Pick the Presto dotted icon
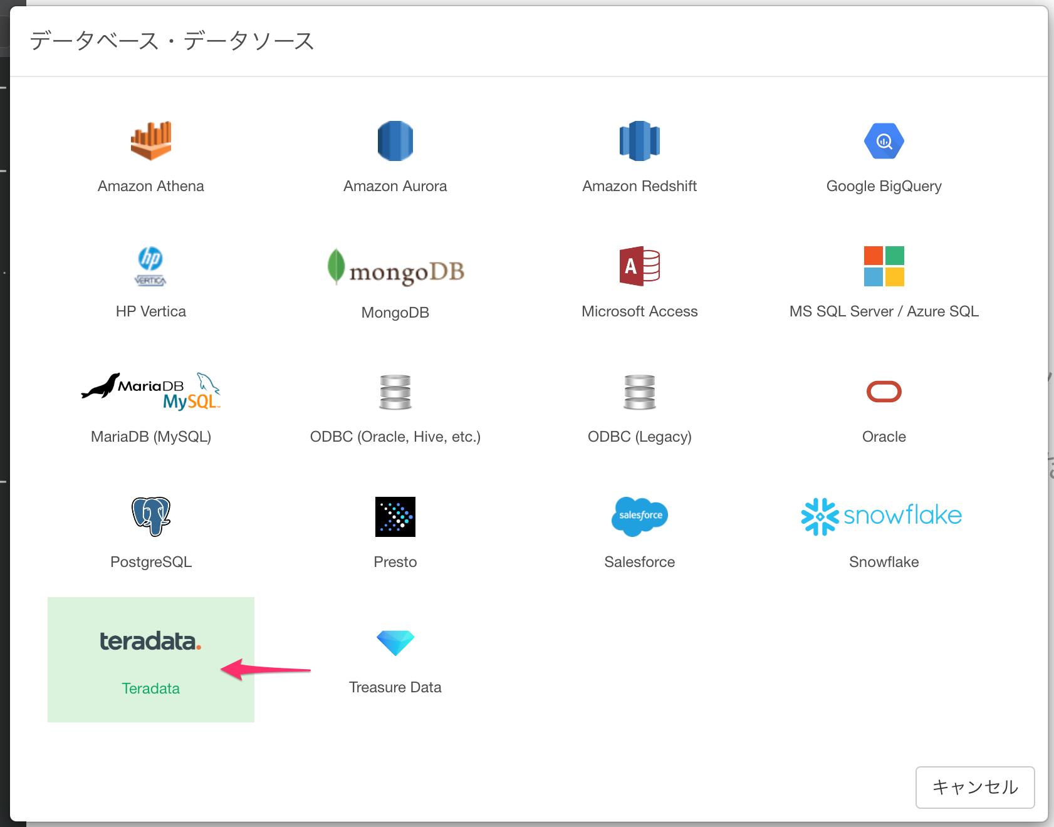Screen dimensions: 1054x827 click(x=395, y=517)
